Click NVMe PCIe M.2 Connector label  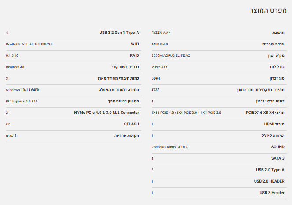tap(107, 113)
